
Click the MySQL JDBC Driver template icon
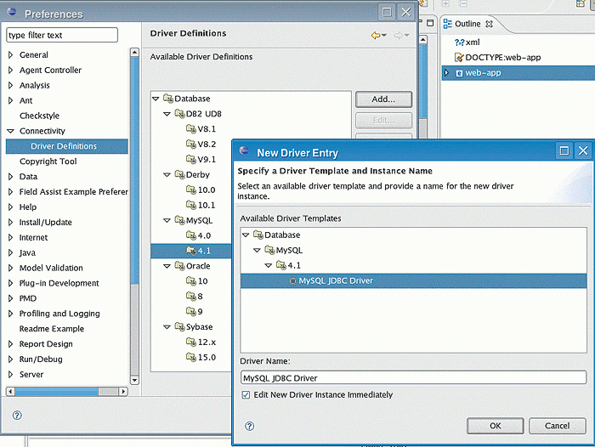point(293,280)
